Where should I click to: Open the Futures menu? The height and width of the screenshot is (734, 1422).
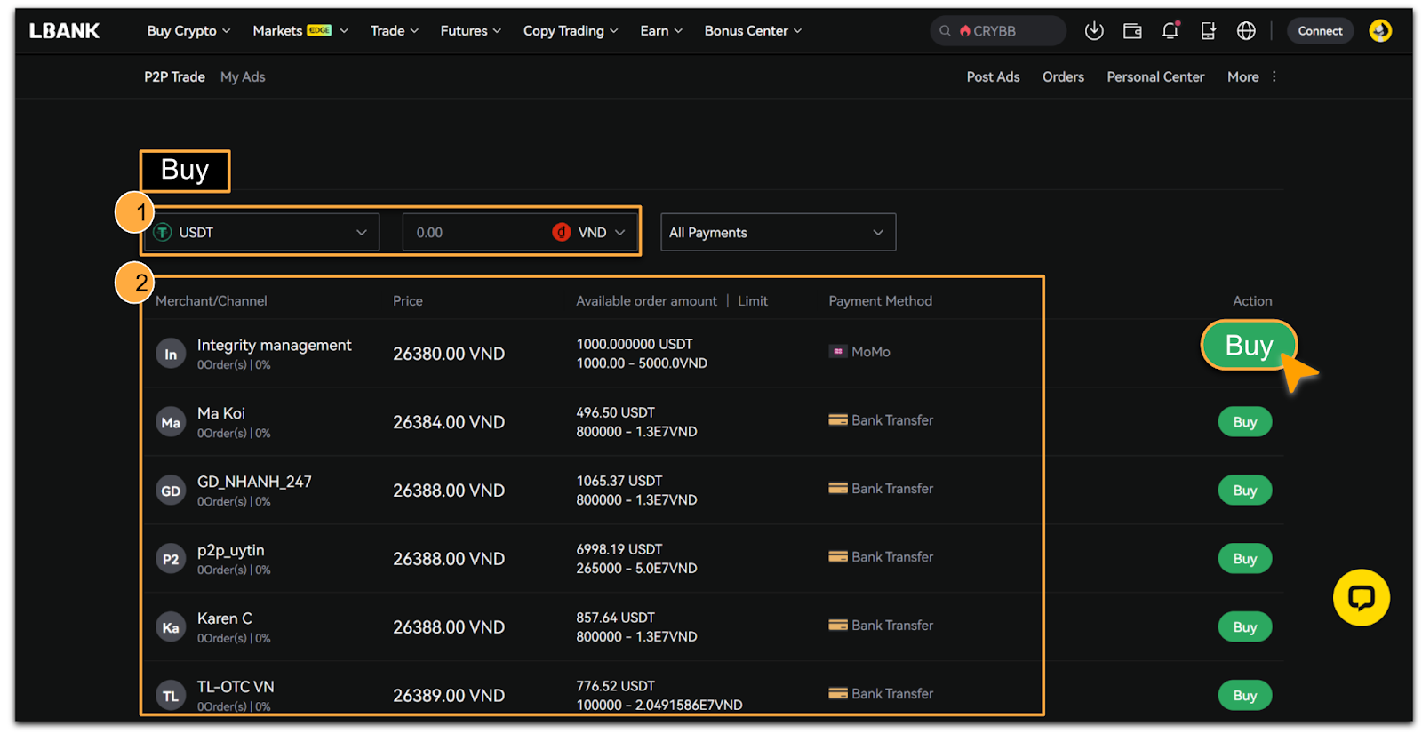(470, 31)
